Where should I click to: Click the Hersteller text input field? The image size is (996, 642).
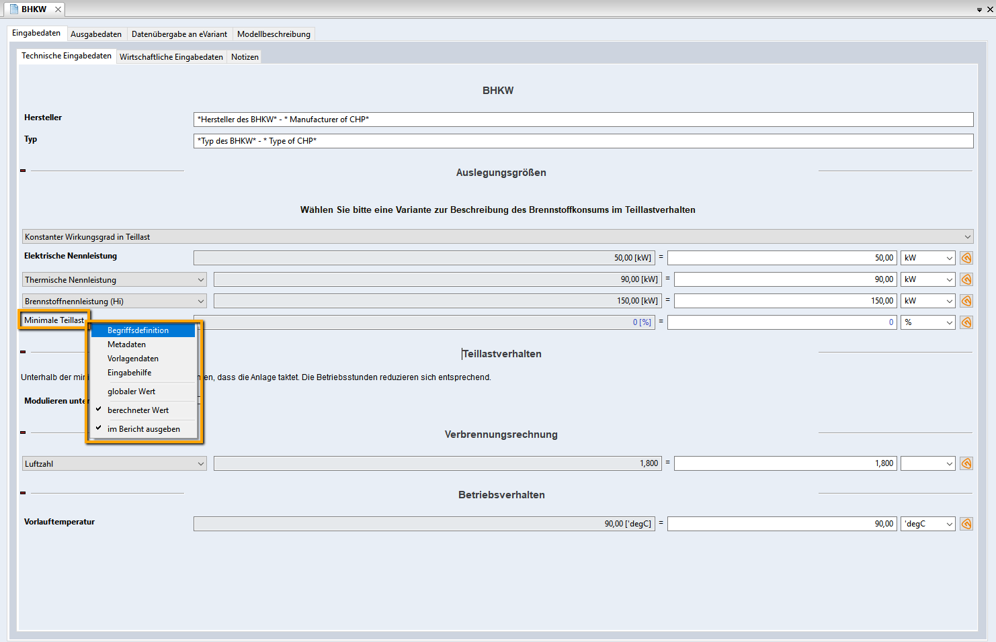click(x=583, y=120)
